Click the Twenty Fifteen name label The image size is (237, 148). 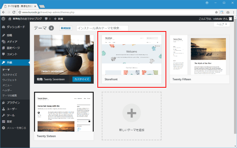(182, 79)
